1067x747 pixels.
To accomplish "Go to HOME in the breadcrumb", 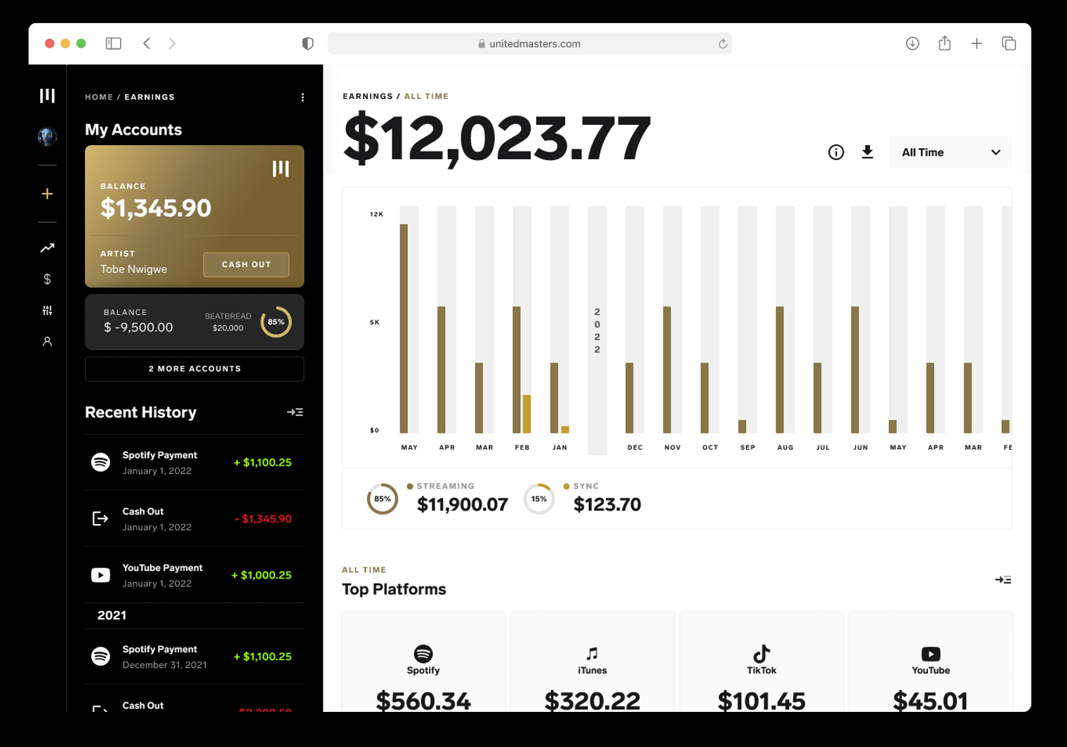I will [x=99, y=97].
